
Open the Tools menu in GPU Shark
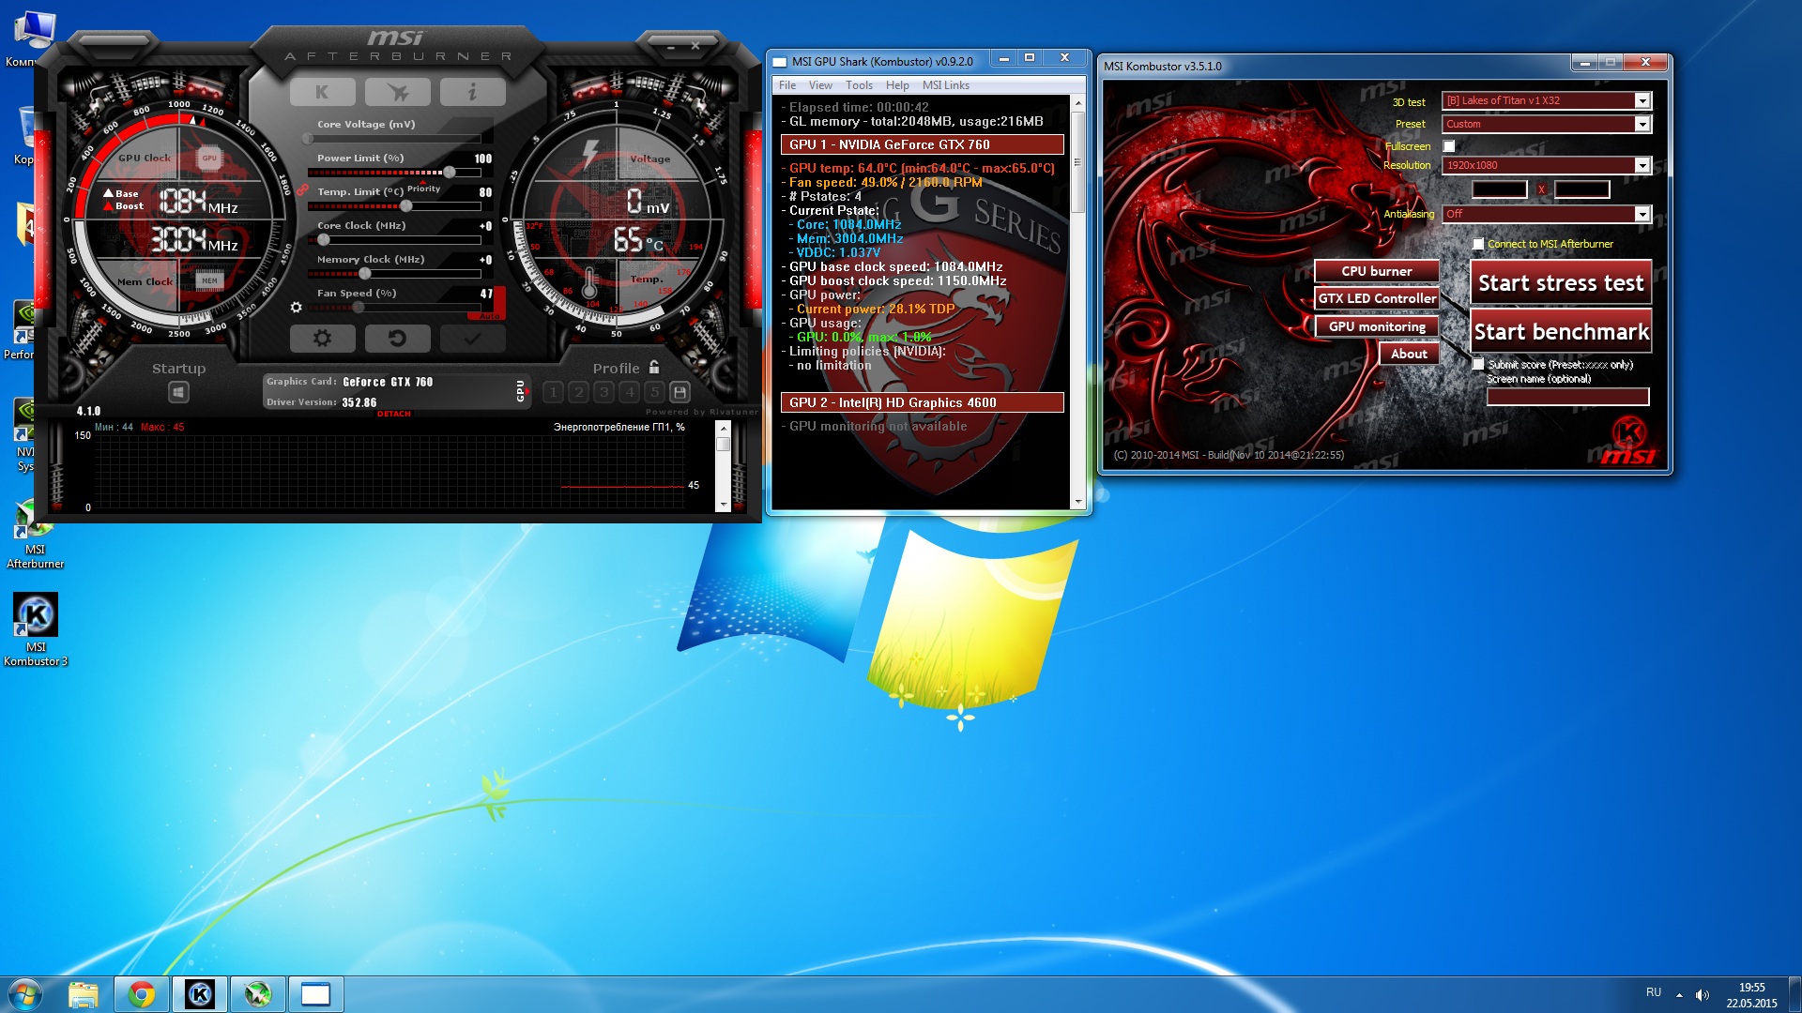[x=858, y=85]
